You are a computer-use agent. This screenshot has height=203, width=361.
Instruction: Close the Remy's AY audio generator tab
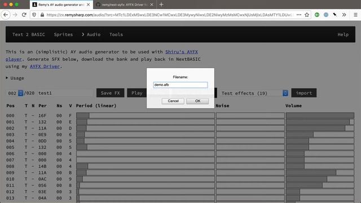pos(88,5)
